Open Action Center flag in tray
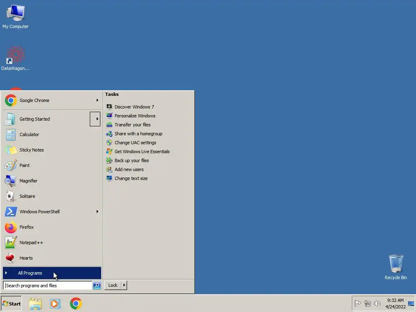 pyautogui.click(x=357, y=303)
